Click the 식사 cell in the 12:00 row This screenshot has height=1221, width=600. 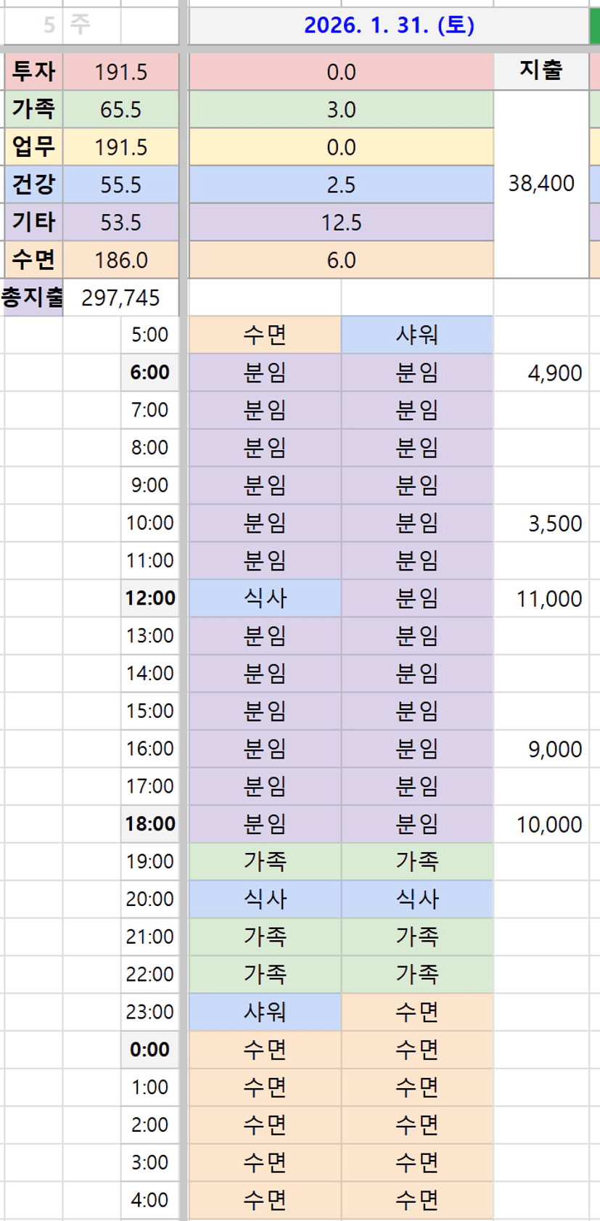point(265,598)
